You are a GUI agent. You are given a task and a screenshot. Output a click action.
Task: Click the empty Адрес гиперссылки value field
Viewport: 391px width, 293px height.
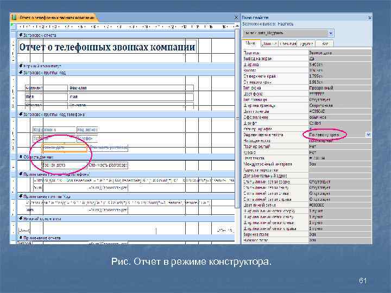point(340,170)
